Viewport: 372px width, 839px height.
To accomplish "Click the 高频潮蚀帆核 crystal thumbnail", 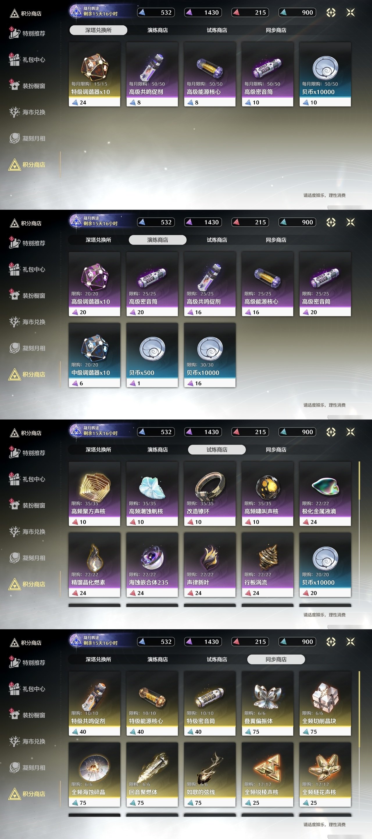I will (152, 487).
